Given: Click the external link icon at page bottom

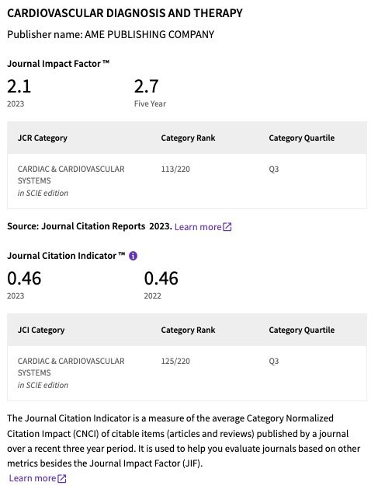Looking at the screenshot, I should tap(62, 478).
